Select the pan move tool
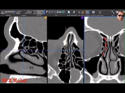 (50, 12)
